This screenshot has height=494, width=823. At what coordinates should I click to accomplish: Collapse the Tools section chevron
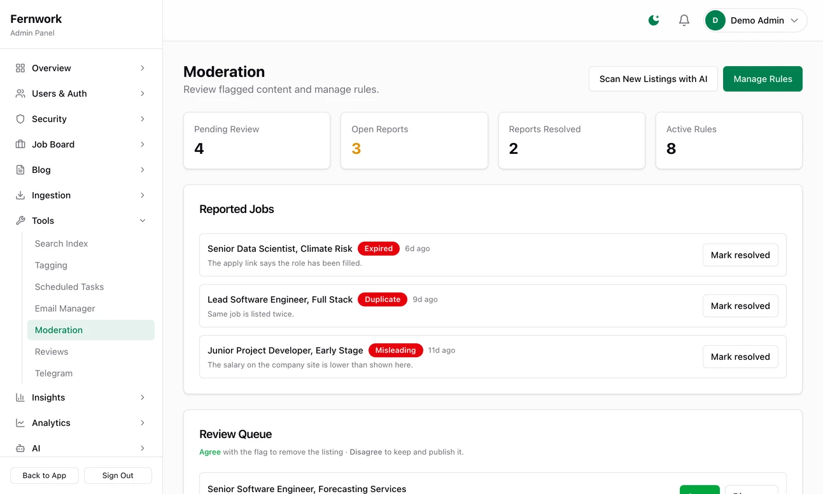click(x=143, y=221)
